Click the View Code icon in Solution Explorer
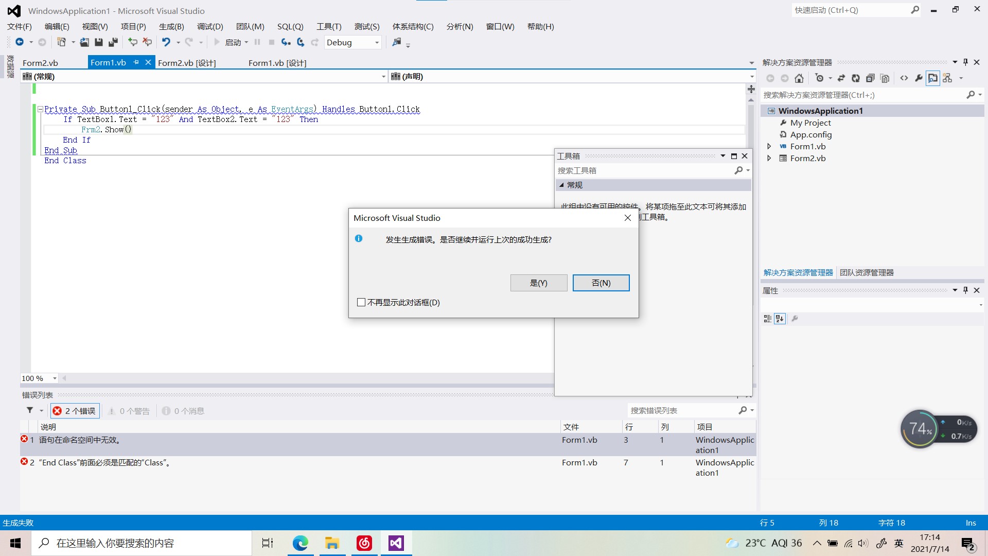Viewport: 988px width, 556px height. click(904, 78)
